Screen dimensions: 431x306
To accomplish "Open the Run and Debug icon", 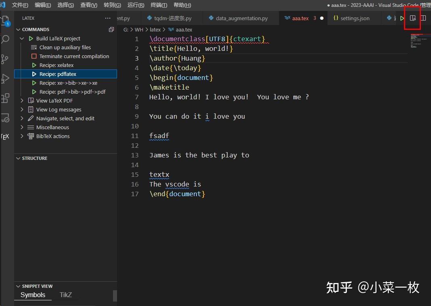I will click(5, 78).
